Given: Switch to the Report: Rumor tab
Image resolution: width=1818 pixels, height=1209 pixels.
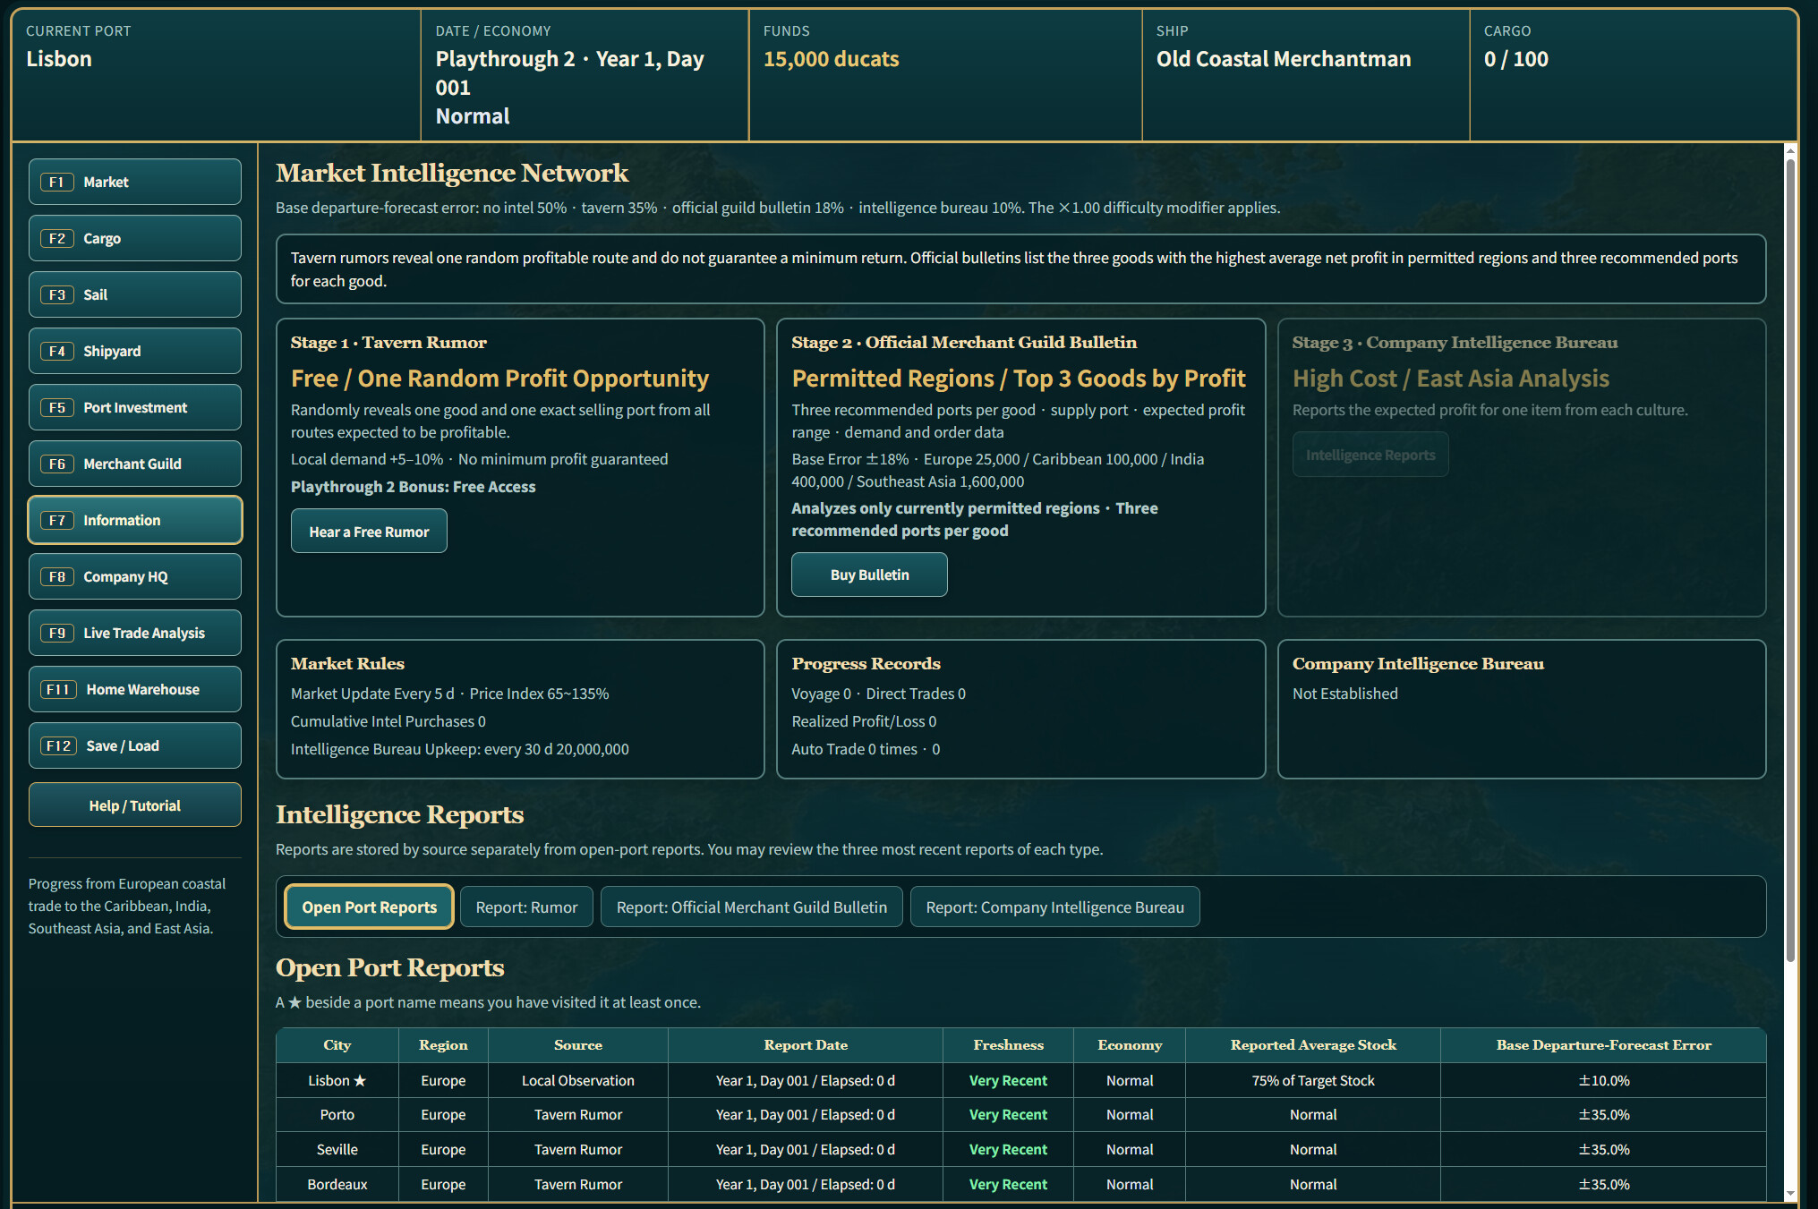Looking at the screenshot, I should pyautogui.click(x=526, y=907).
